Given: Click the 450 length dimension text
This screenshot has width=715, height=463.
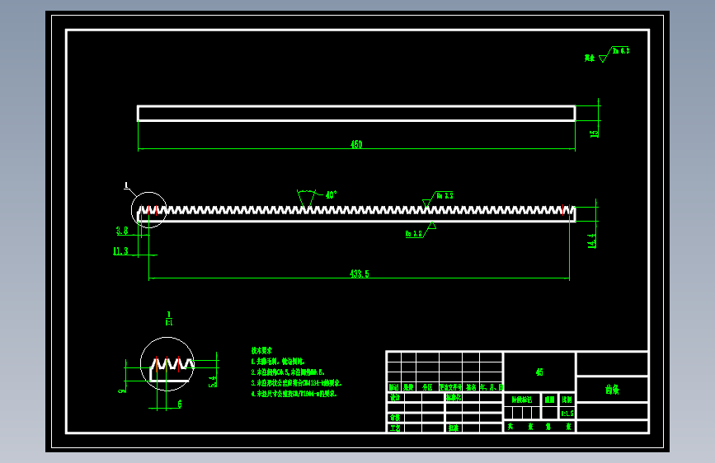Looking at the screenshot, I should click(x=356, y=144).
